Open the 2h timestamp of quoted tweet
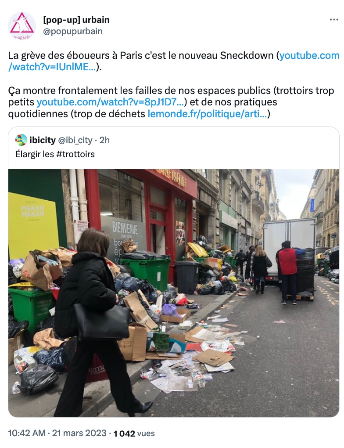 [104, 140]
